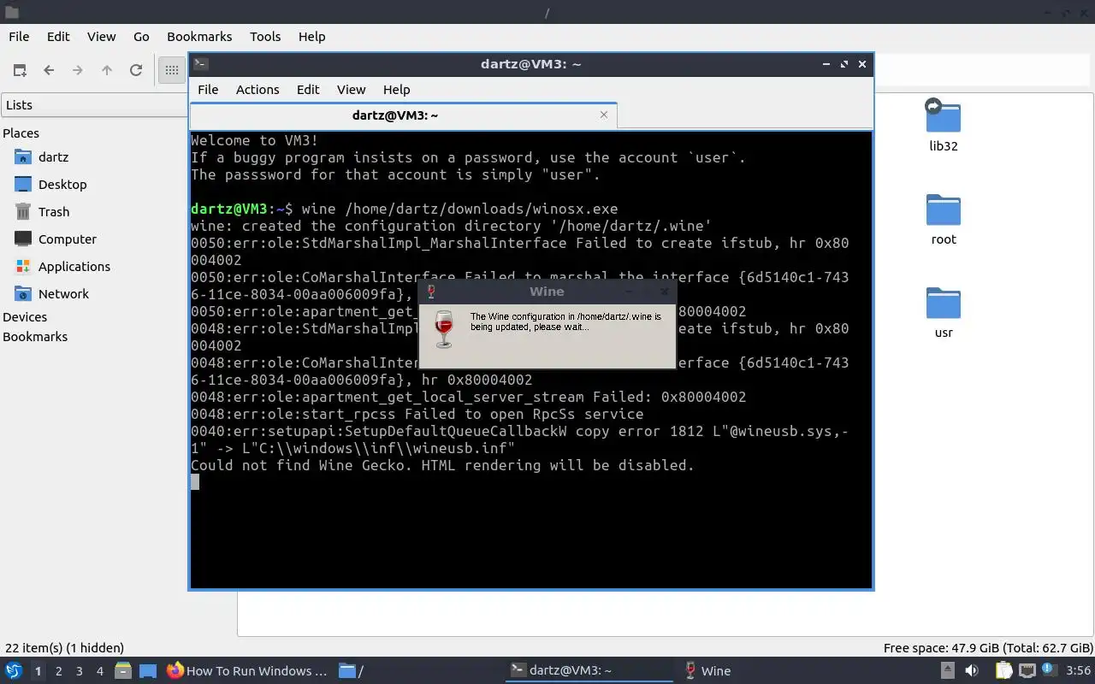Open Edit menu of the file manager

pyautogui.click(x=58, y=37)
